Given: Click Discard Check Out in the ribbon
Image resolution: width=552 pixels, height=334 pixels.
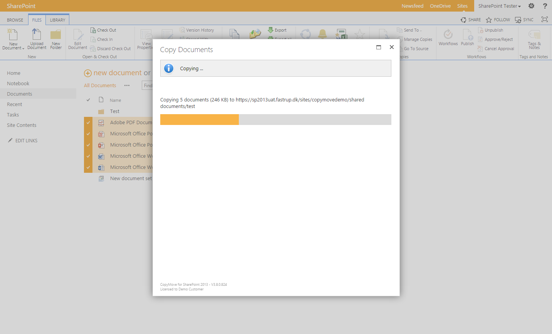Looking at the screenshot, I should pos(111,49).
